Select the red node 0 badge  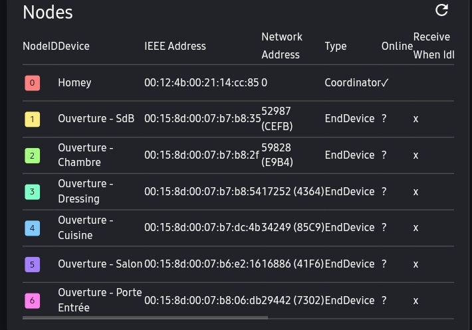tap(32, 83)
